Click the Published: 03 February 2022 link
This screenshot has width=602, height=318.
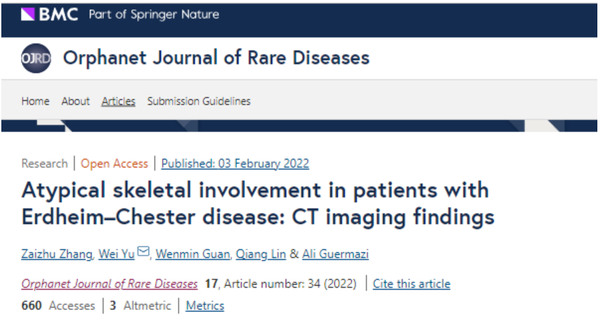tap(235, 164)
